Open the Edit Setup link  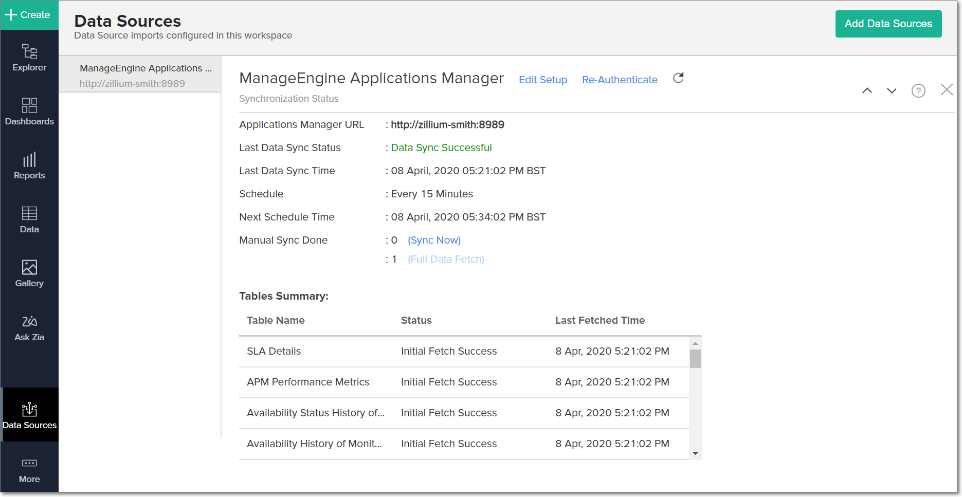pos(542,80)
